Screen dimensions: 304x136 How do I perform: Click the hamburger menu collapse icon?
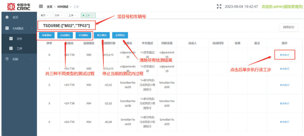(41, 6)
